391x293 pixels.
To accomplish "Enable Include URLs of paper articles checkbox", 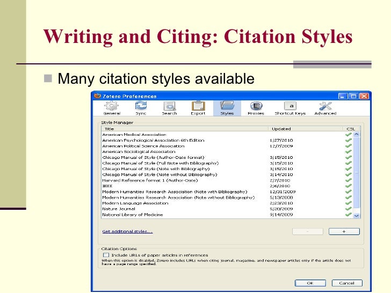I will [106, 255].
